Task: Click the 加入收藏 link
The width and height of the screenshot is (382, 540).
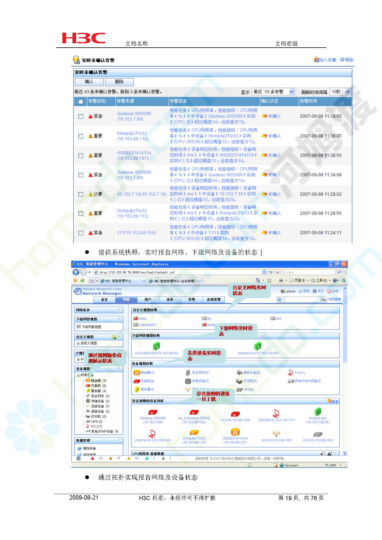Action: (x=325, y=60)
